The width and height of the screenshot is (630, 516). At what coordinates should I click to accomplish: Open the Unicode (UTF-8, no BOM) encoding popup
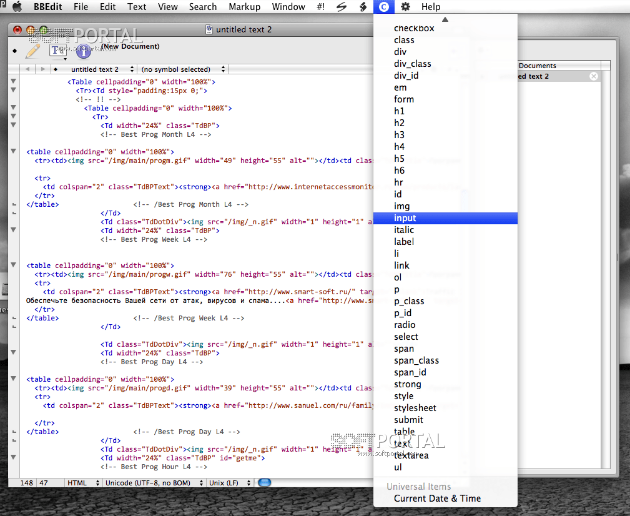click(154, 483)
